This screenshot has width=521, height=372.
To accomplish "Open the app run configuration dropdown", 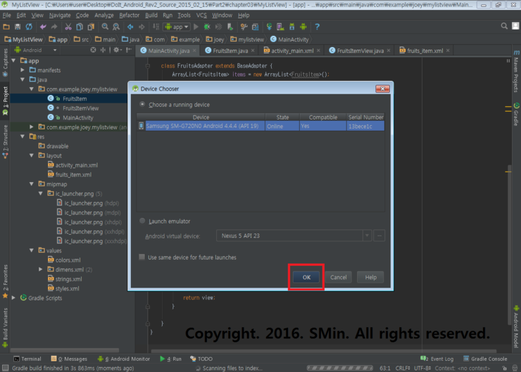I will point(177,27).
